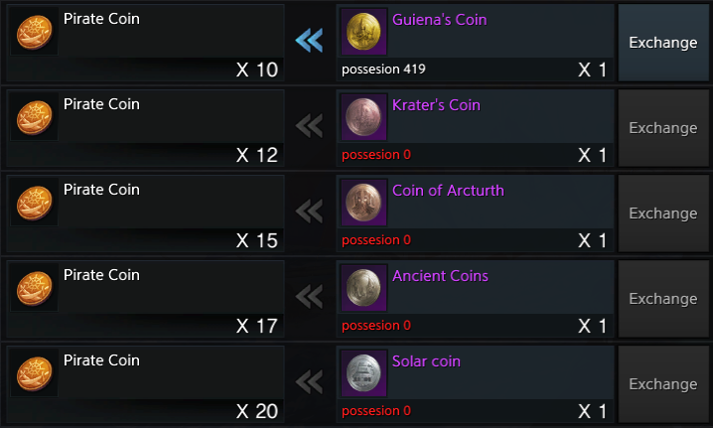The image size is (713, 428).
Task: Click Pirate Coin icon in Solar coin row
Action: [36, 374]
